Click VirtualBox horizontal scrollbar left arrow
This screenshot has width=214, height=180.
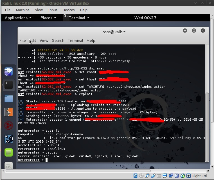click(x=3, y=171)
